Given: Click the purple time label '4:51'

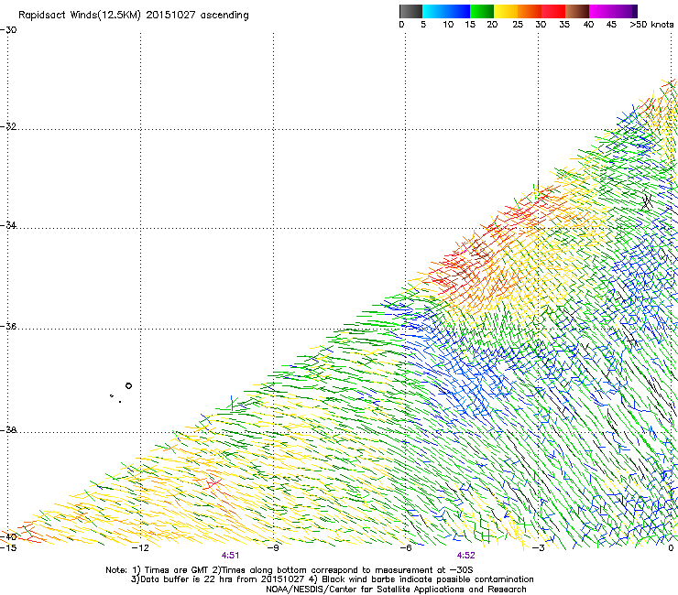Looking at the screenshot, I should pos(230,556).
